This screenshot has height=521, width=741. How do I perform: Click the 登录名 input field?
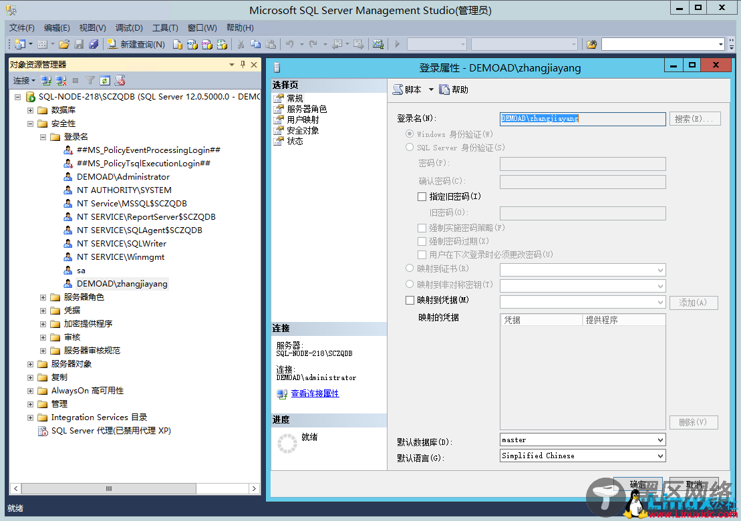click(x=583, y=118)
